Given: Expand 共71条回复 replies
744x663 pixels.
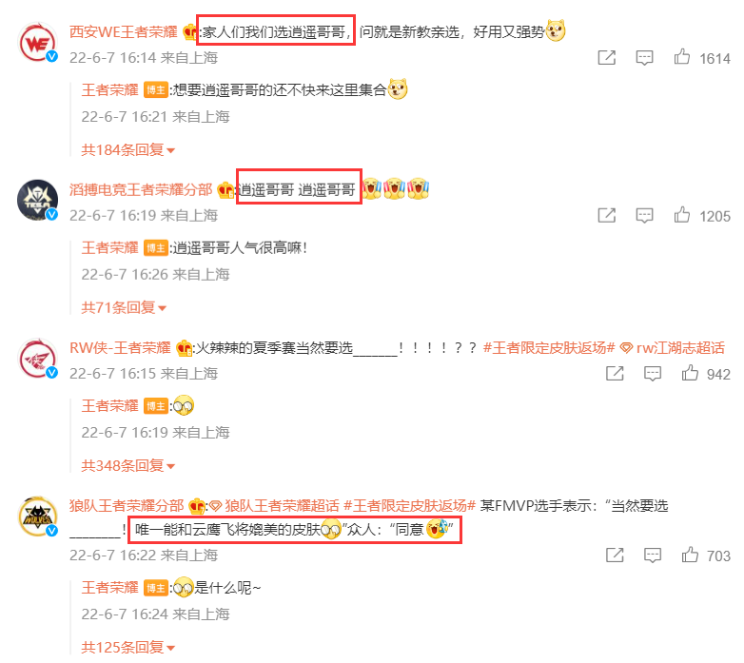Looking at the screenshot, I should (124, 308).
